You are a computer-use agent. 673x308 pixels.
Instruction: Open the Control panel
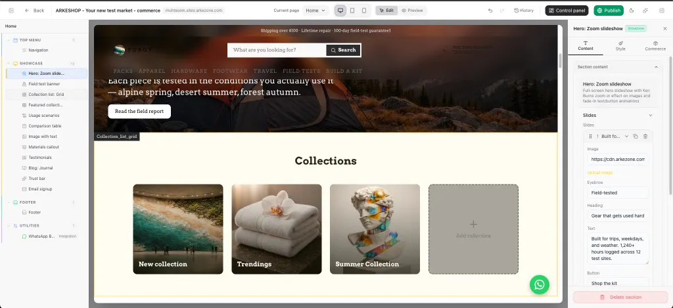click(567, 11)
